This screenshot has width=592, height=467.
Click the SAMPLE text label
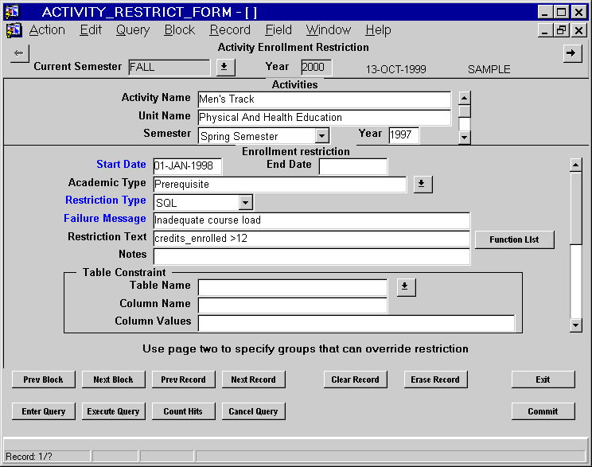click(489, 69)
